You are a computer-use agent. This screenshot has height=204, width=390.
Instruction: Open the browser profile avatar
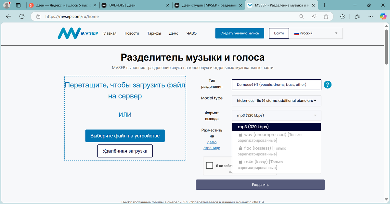click(6, 5)
